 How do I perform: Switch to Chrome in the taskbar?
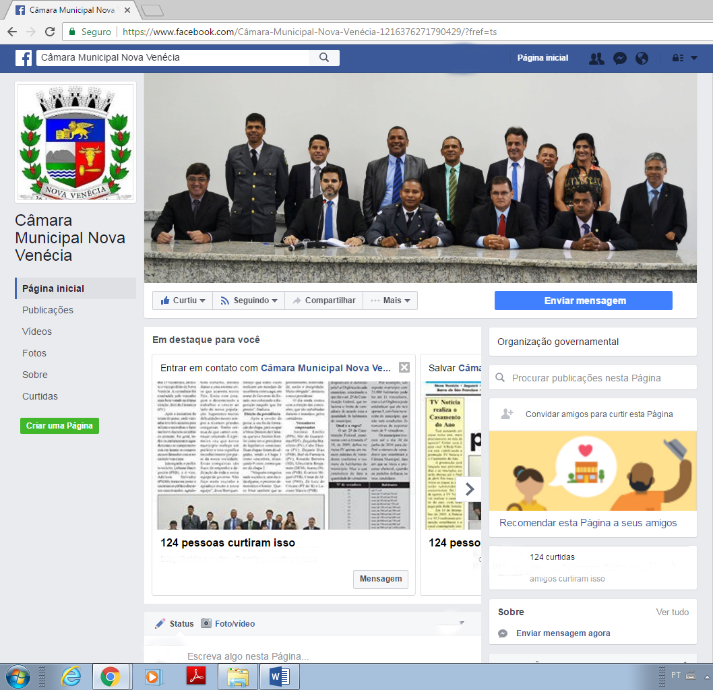coord(111,677)
